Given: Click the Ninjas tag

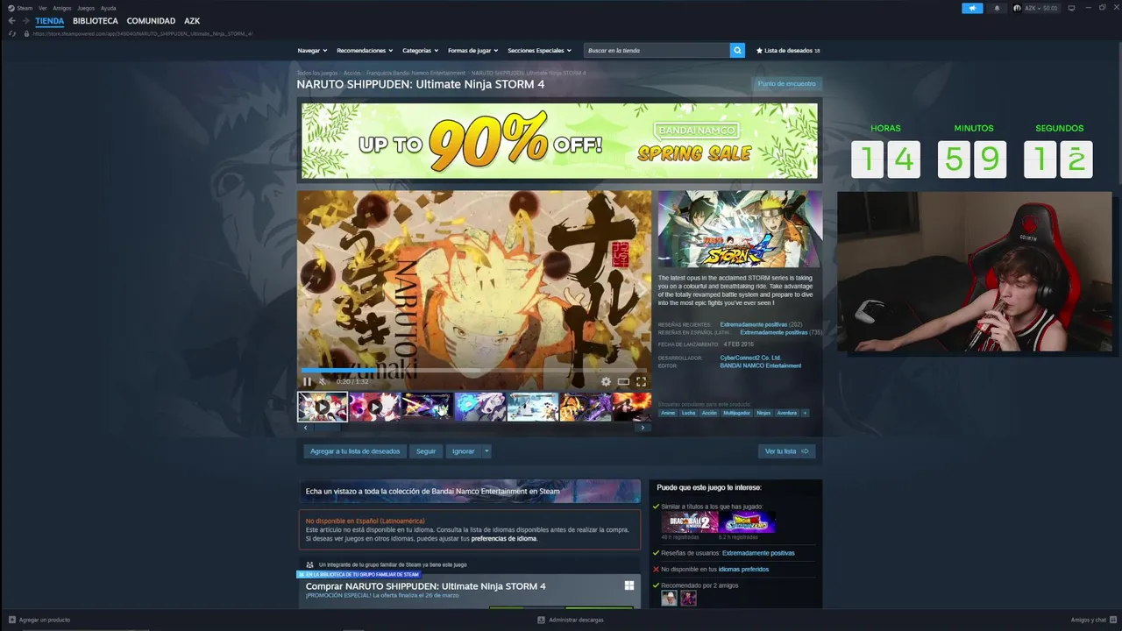Looking at the screenshot, I should (763, 413).
